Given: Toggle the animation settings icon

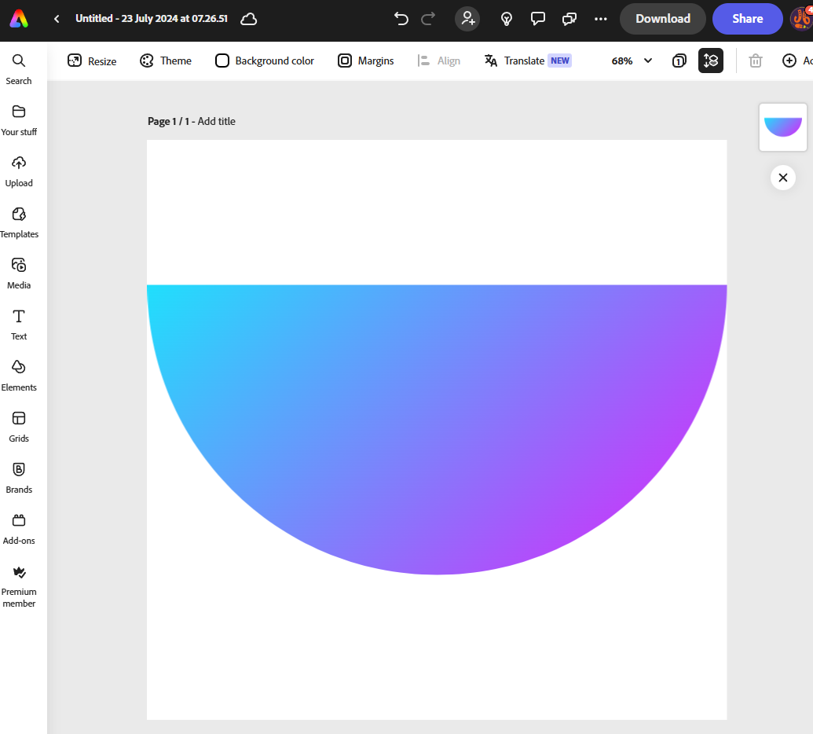Looking at the screenshot, I should point(711,61).
